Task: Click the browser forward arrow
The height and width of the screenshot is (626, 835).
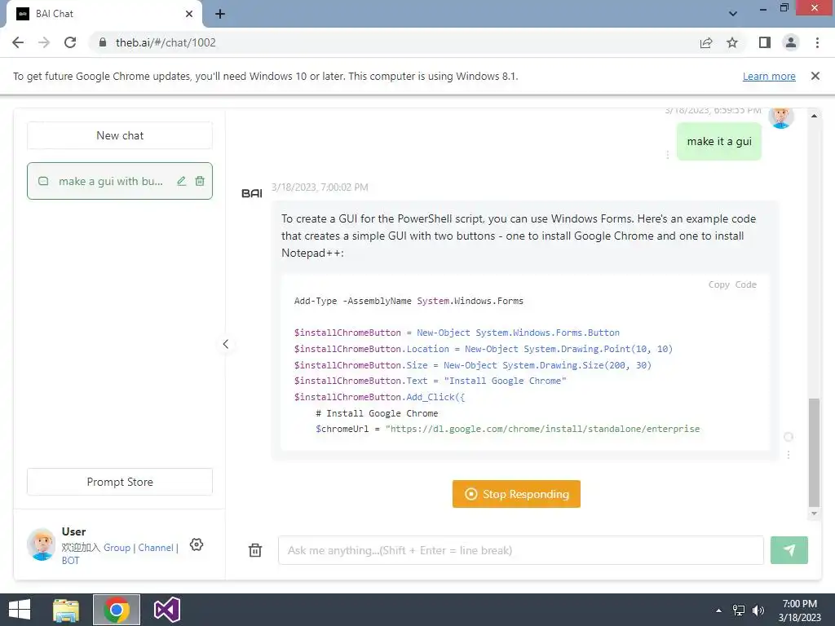Action: click(x=44, y=42)
